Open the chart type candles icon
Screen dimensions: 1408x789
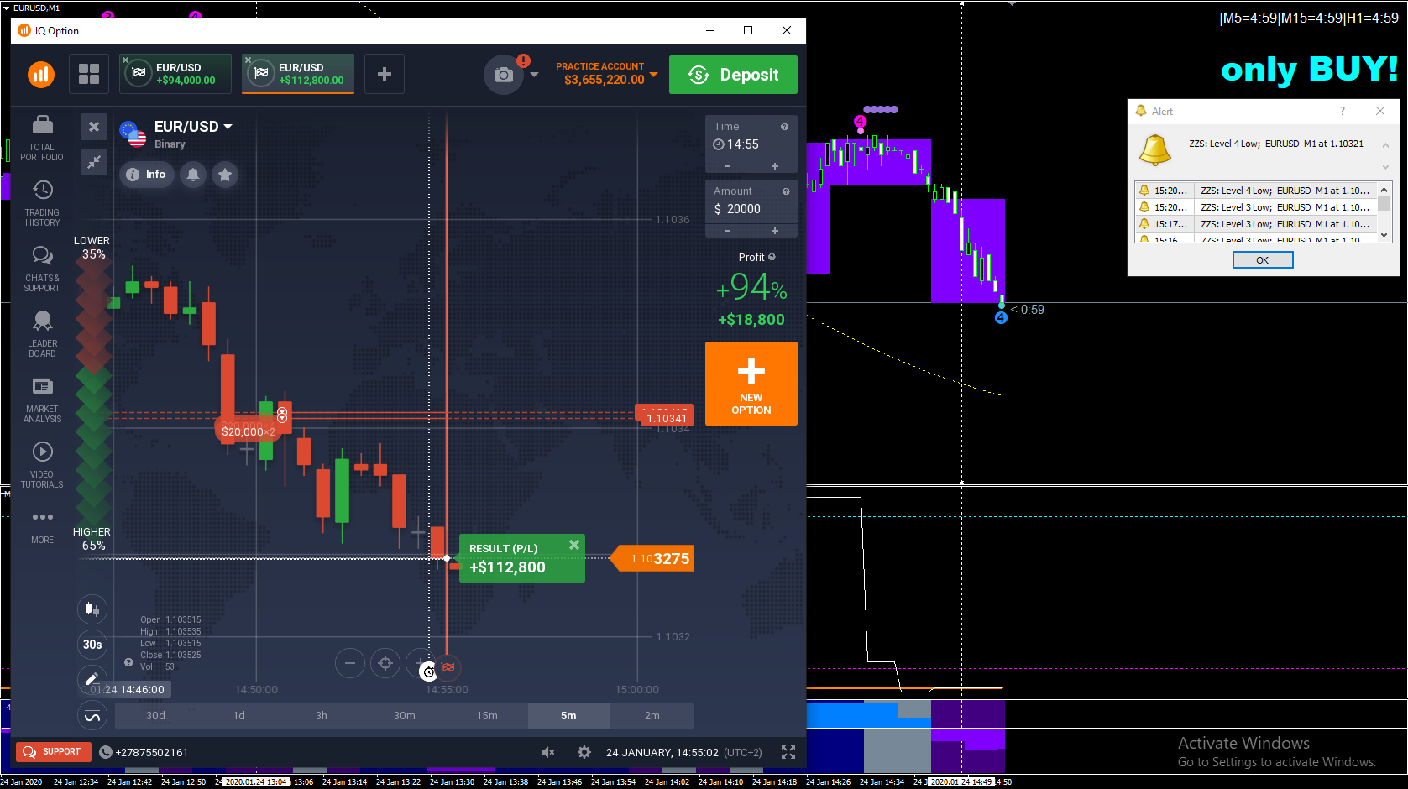pos(92,609)
